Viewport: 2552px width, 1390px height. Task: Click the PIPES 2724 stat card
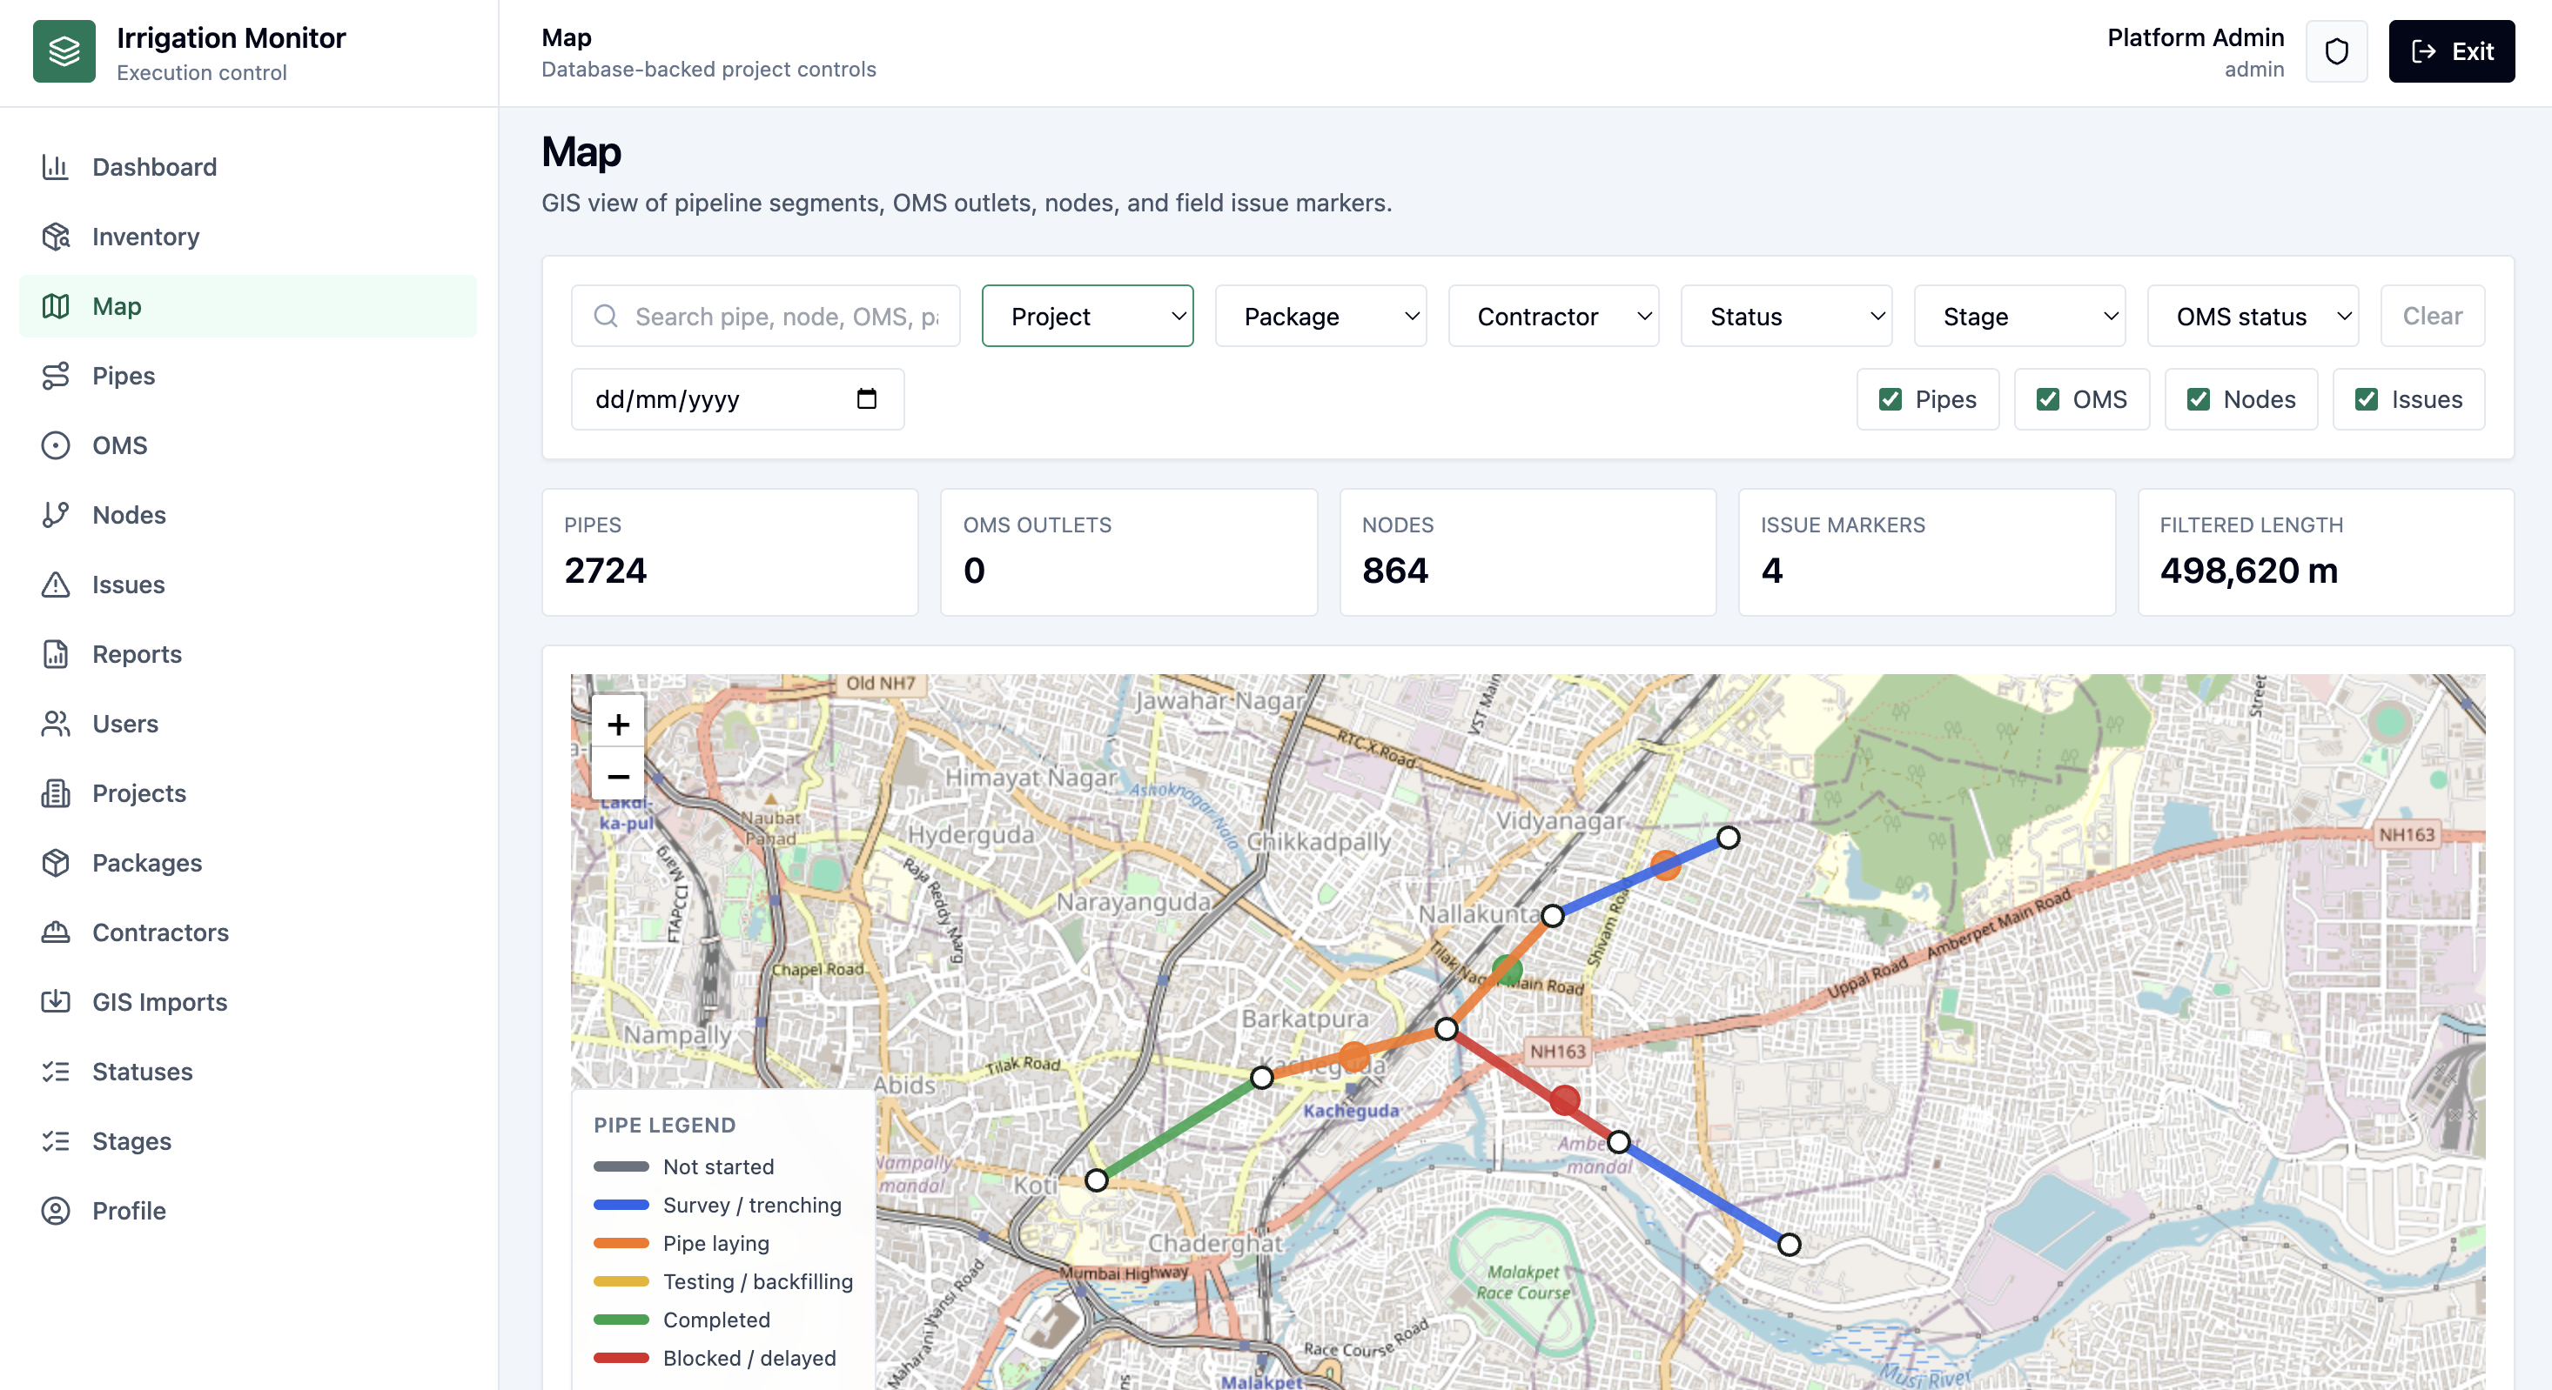(729, 551)
